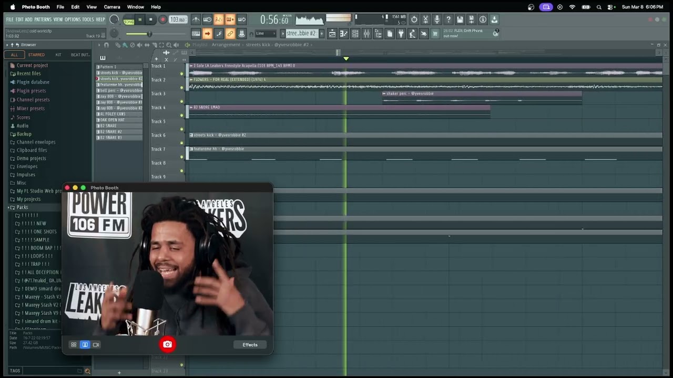Open the shopping cart content library icon
673x378 pixels.
(x=435, y=34)
